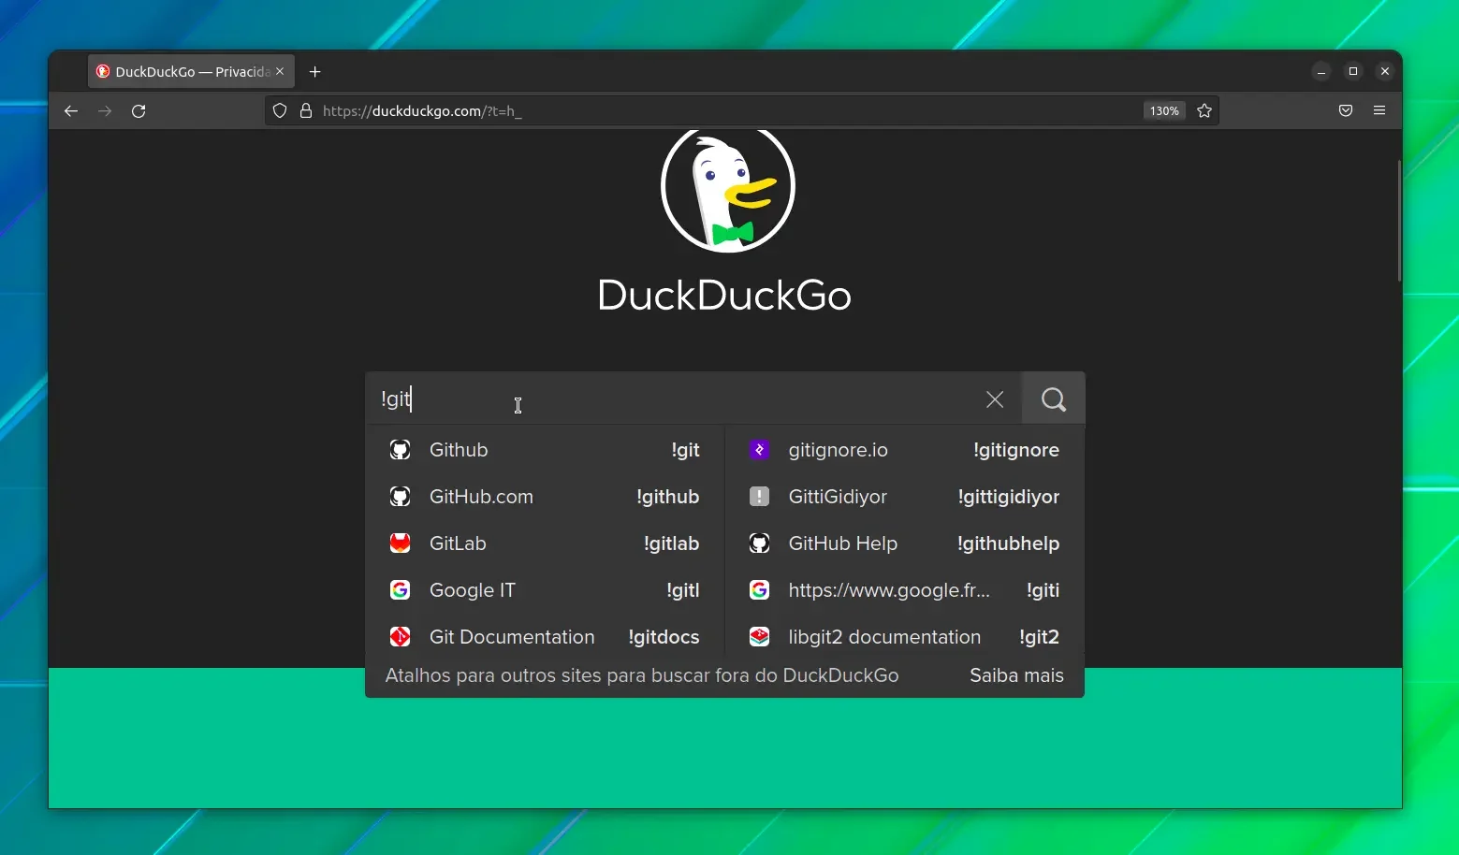The width and height of the screenshot is (1459, 855).
Task: Pick the GitHub Help !githubhelp suggestion
Action: point(904,543)
